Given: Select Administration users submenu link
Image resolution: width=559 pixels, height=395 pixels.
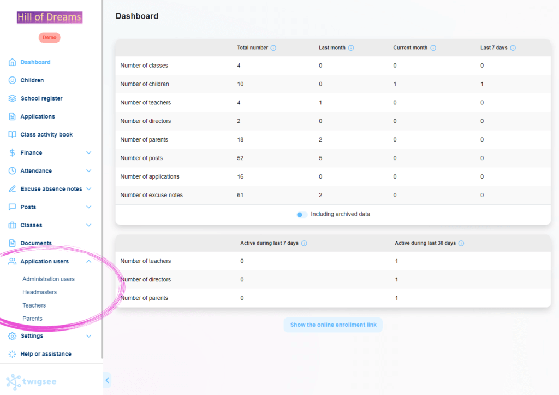Looking at the screenshot, I should click(49, 279).
